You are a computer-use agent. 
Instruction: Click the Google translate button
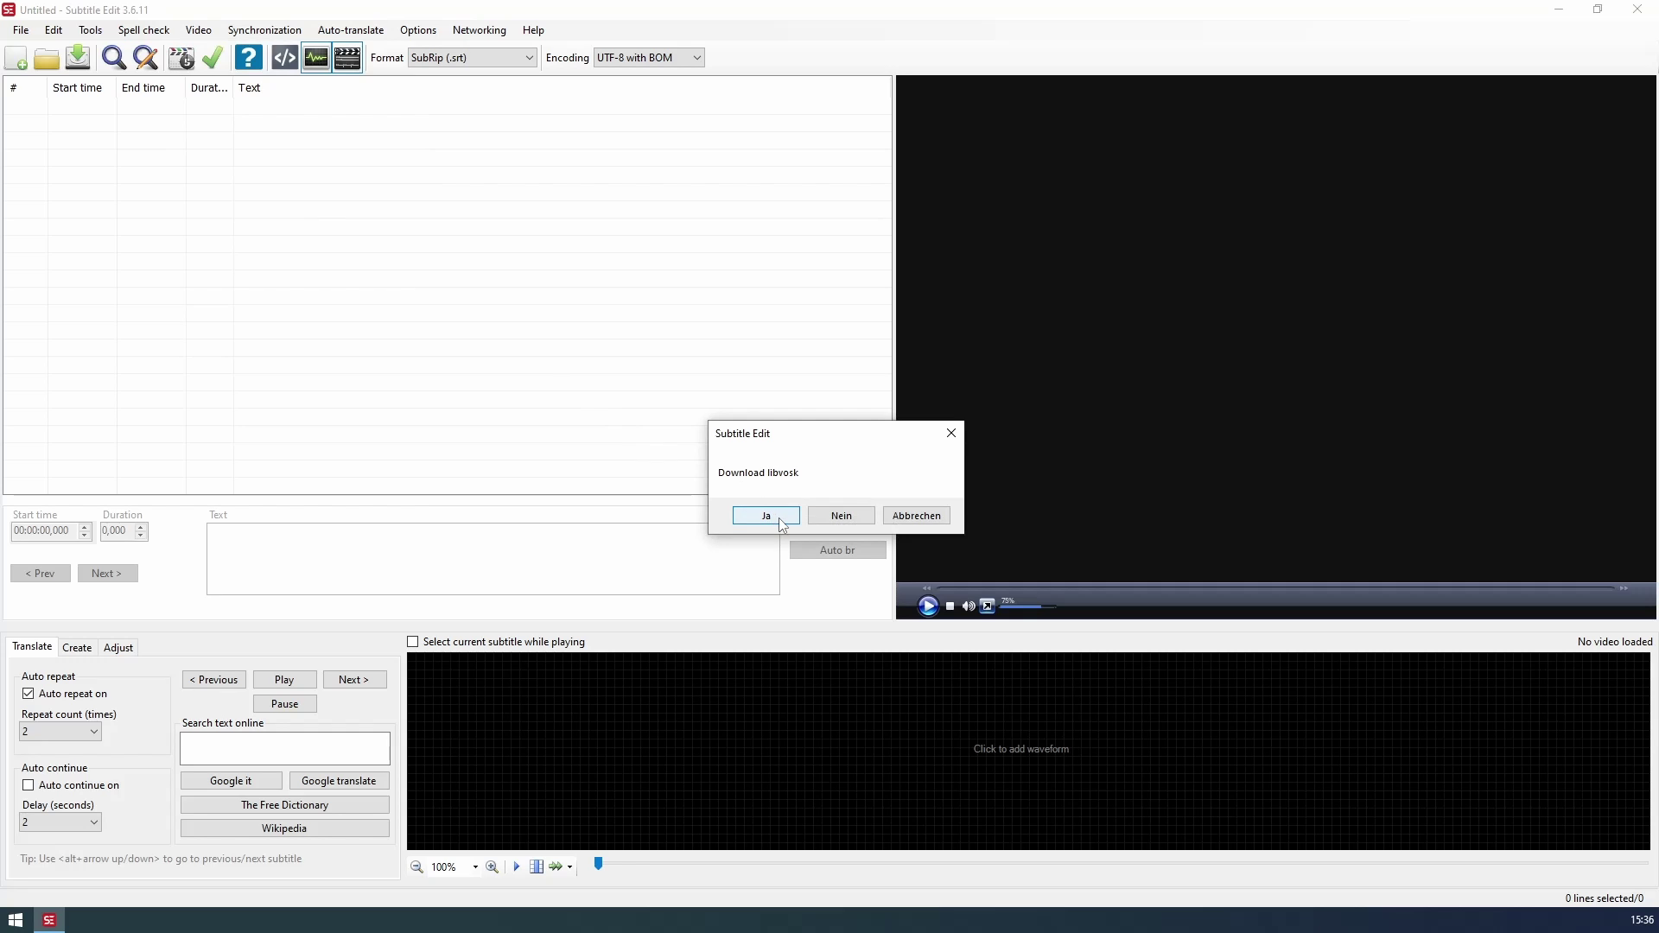(339, 781)
